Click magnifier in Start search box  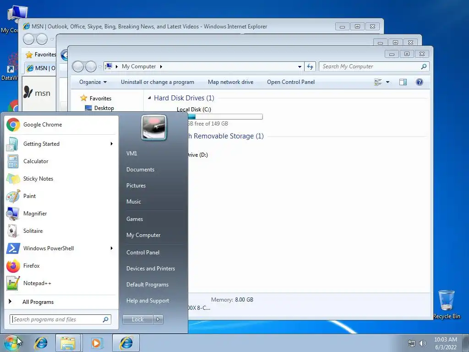(x=105, y=319)
